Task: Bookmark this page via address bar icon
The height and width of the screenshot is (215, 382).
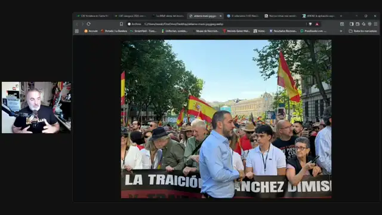Action: (121, 24)
